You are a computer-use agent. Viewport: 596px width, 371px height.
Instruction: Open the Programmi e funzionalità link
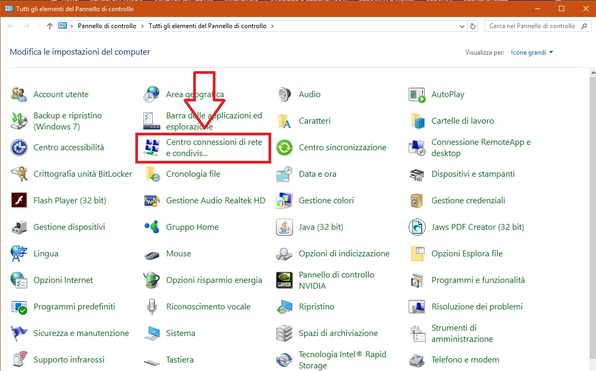[478, 280]
